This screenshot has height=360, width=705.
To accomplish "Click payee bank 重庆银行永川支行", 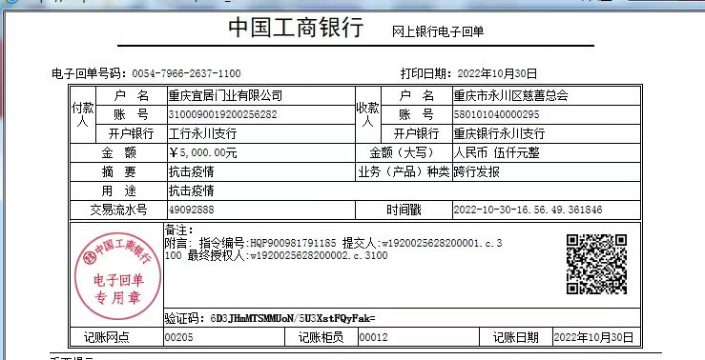I will point(499,133).
